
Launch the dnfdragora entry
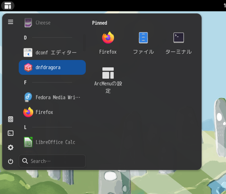tap(52, 67)
